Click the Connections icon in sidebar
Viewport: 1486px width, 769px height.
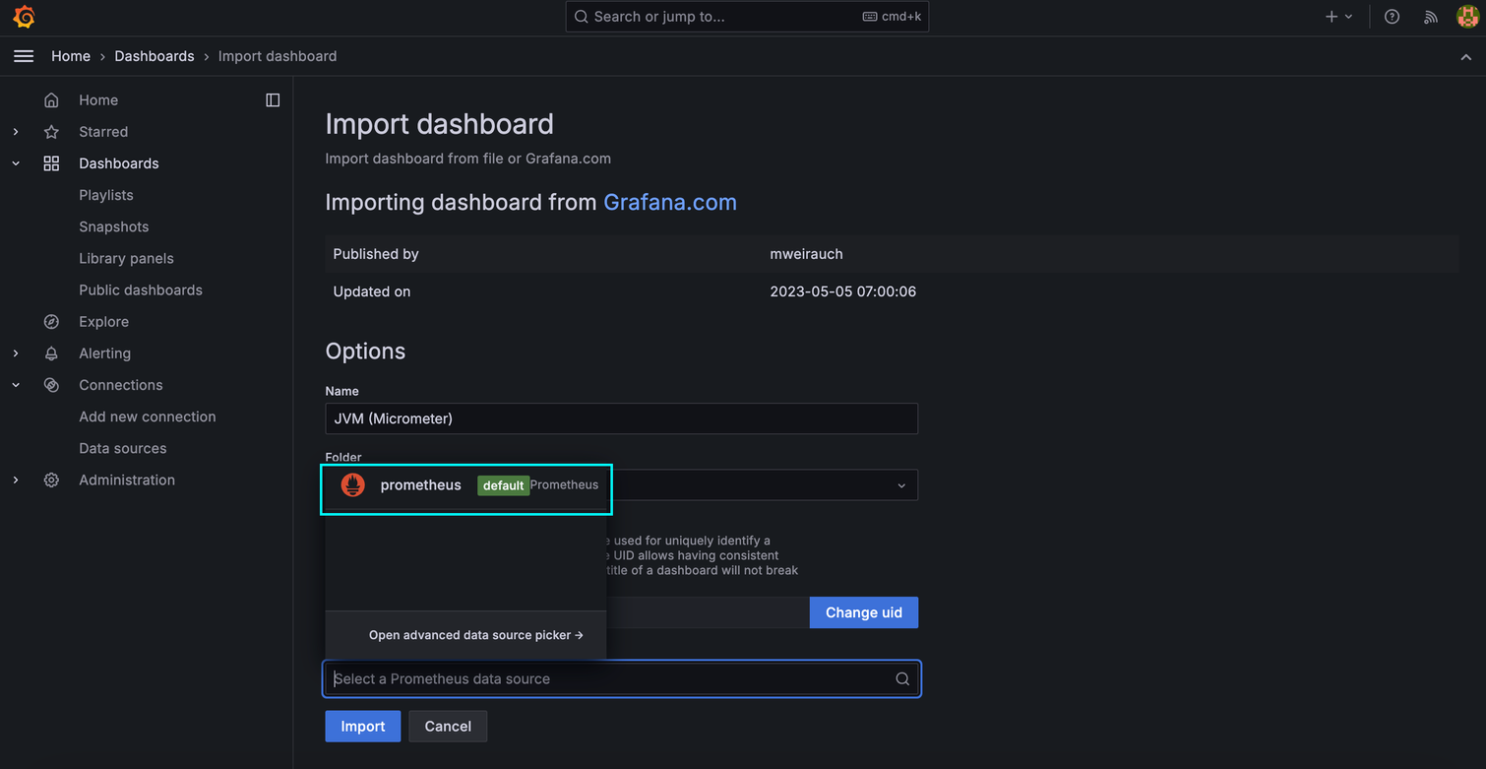click(x=51, y=385)
